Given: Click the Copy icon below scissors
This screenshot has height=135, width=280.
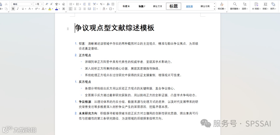Looking at the screenshot, I should click(6, 9).
